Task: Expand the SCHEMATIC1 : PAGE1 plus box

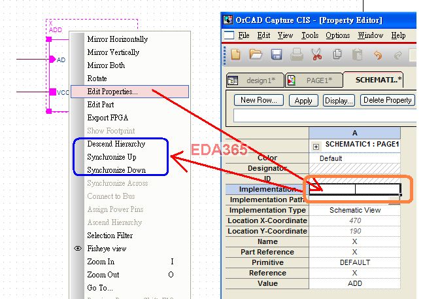Action: coord(316,147)
